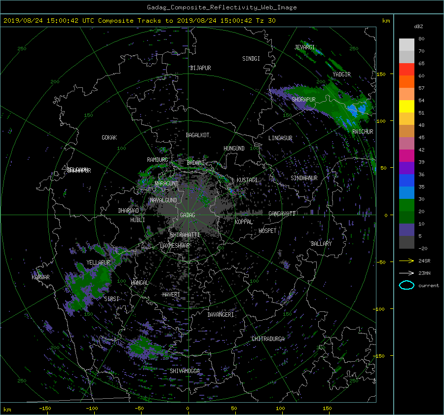The width and height of the screenshot is (444, 415).
Task: Pick the green 30 dBZ legend swatch
Action: [x=407, y=205]
